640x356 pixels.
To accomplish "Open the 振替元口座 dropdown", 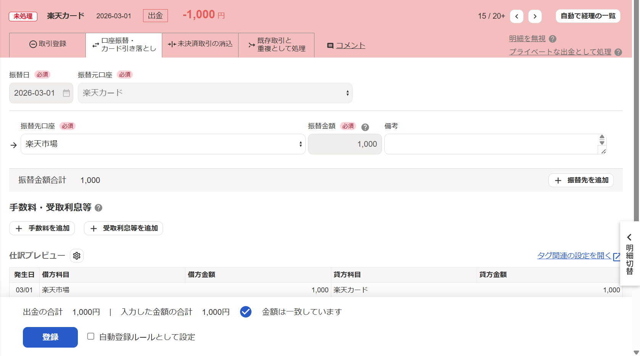I will 215,93.
